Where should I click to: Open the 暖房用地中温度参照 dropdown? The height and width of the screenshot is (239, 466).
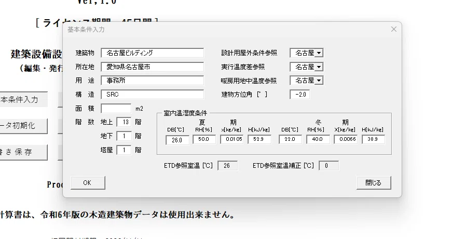coord(319,81)
